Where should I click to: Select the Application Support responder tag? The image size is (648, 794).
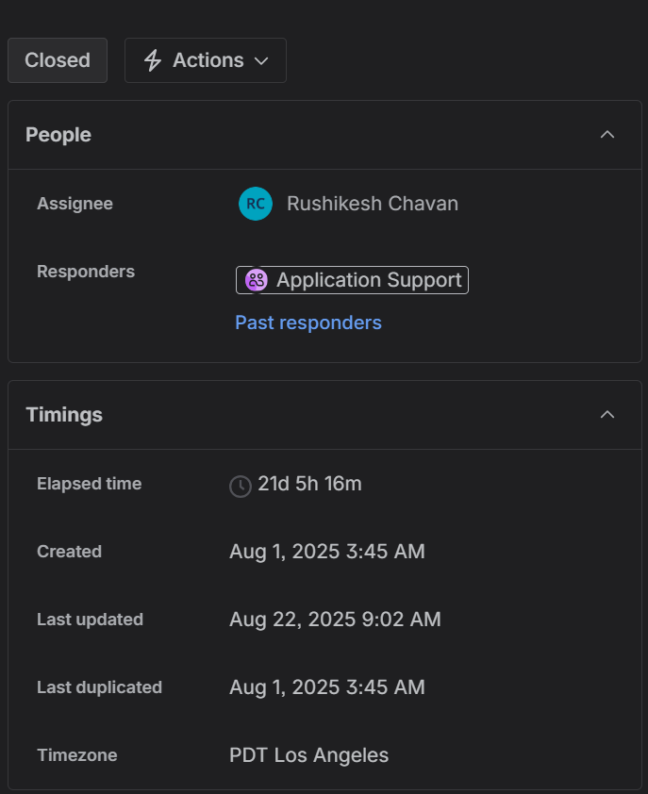tap(368, 280)
